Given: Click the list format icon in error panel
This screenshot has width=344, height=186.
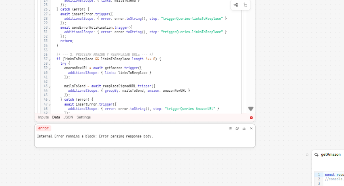Looking at the screenshot, I should click(x=230, y=128).
